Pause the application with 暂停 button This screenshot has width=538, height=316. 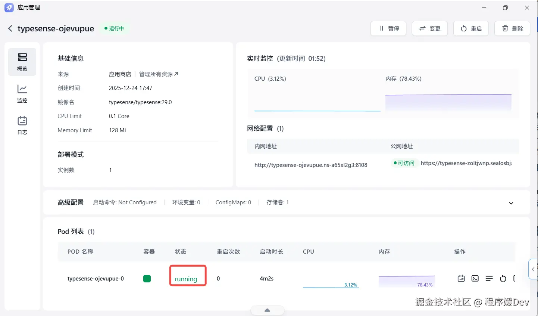pyautogui.click(x=388, y=28)
